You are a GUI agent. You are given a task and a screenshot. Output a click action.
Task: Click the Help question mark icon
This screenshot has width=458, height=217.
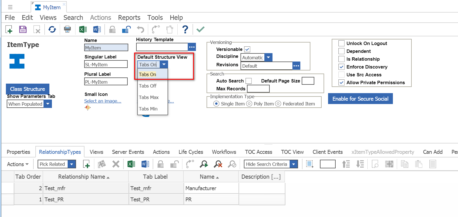[185, 29]
